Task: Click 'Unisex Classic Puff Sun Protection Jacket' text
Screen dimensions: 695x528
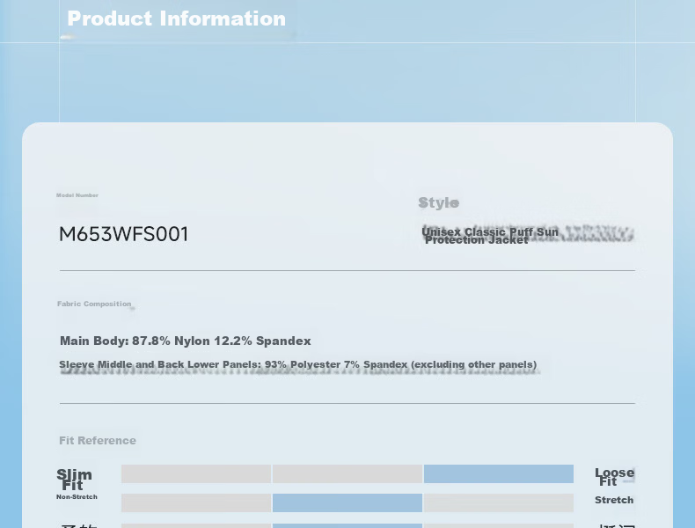Action: [490, 236]
